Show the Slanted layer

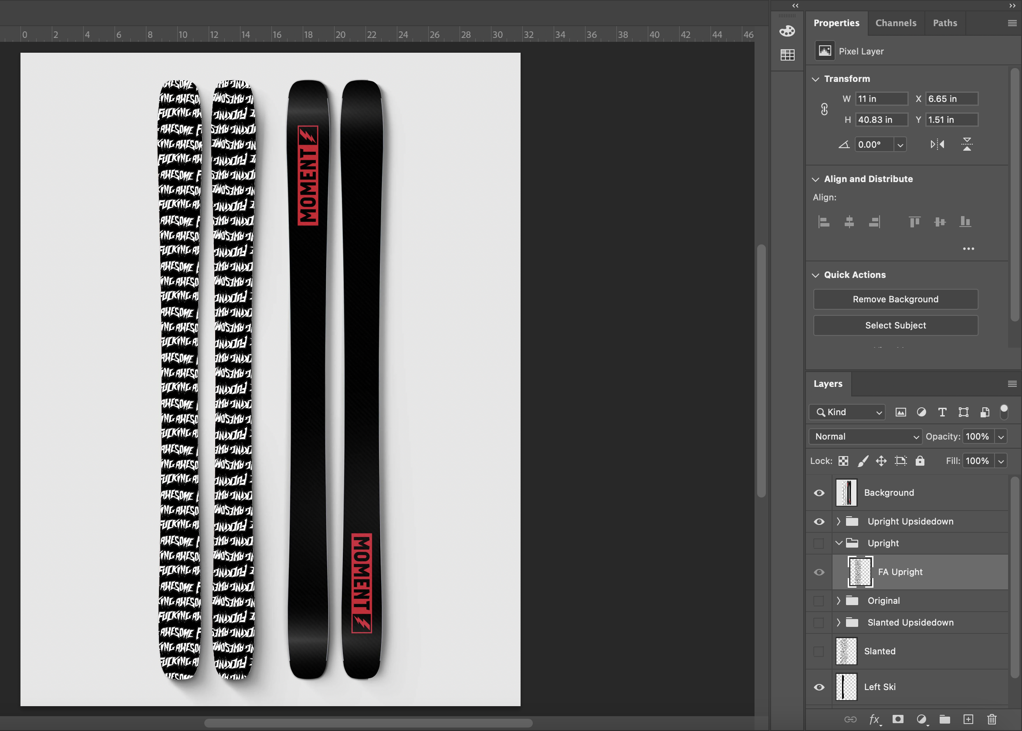[x=819, y=651]
